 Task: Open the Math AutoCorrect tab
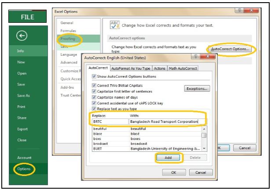[x=183, y=68]
